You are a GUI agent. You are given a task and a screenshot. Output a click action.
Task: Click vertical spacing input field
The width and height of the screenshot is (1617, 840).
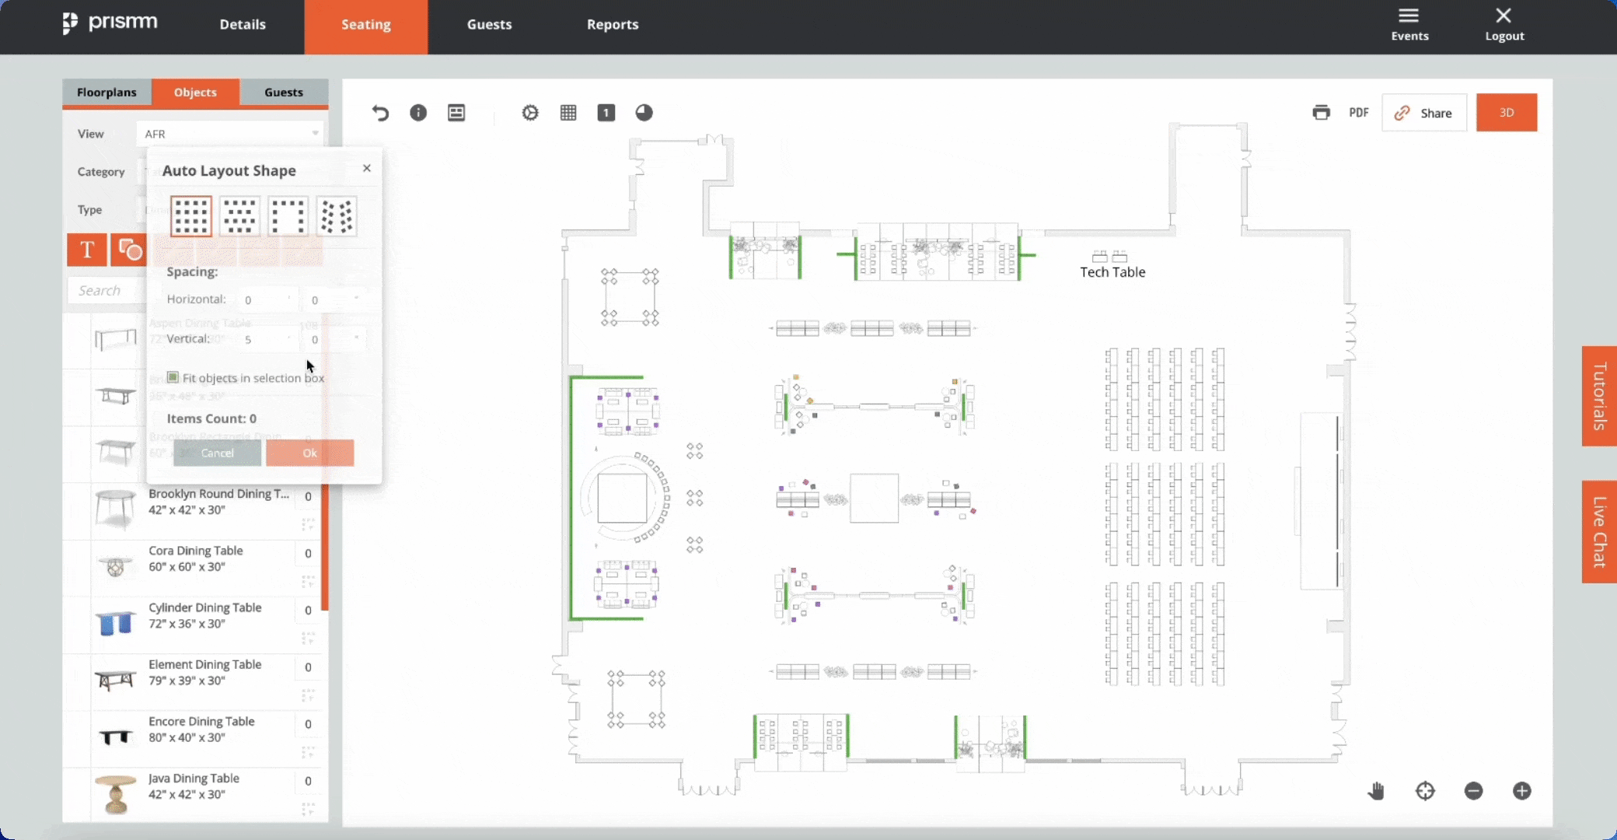[x=264, y=339]
